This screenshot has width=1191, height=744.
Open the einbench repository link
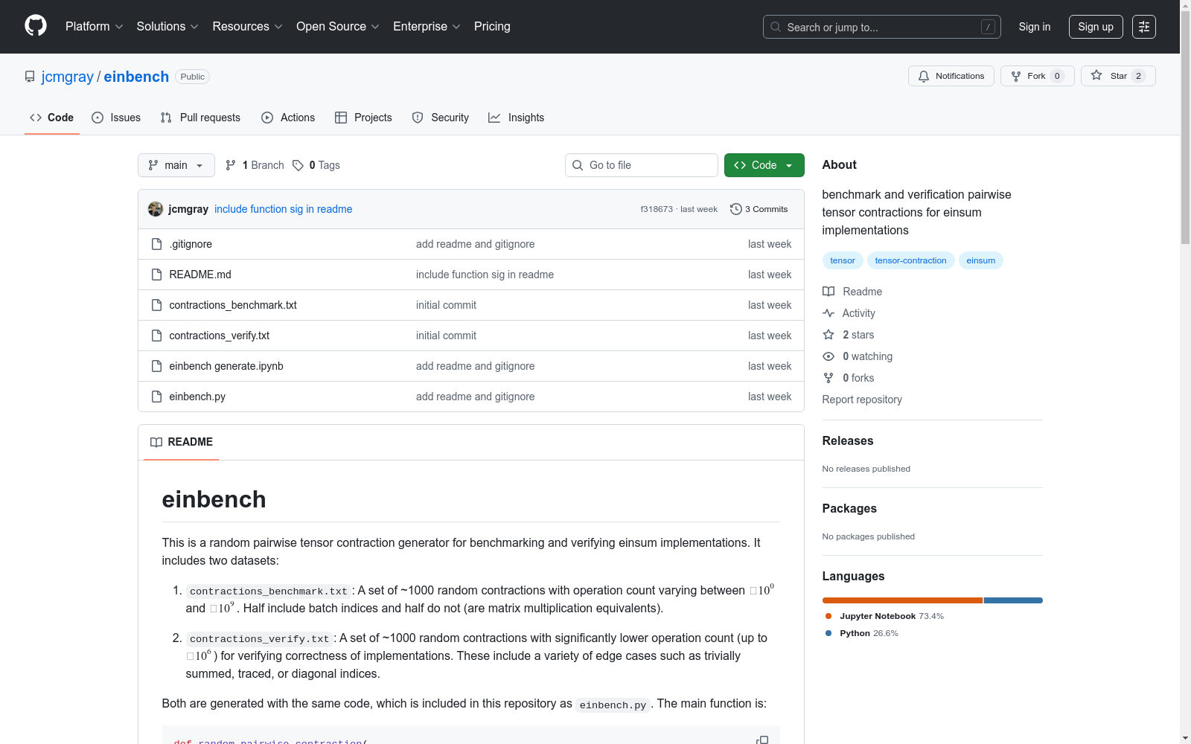click(136, 77)
